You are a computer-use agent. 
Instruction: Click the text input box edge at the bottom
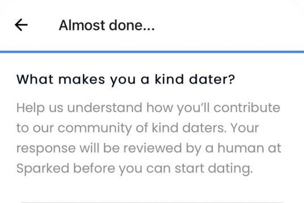pos(152,202)
